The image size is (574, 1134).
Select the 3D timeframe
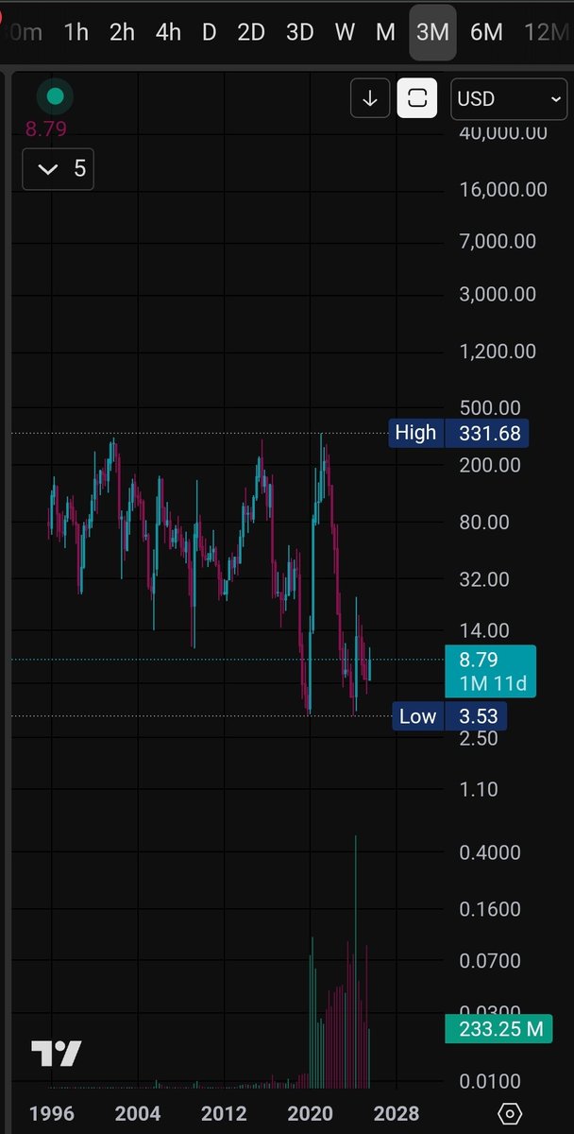coord(299,32)
